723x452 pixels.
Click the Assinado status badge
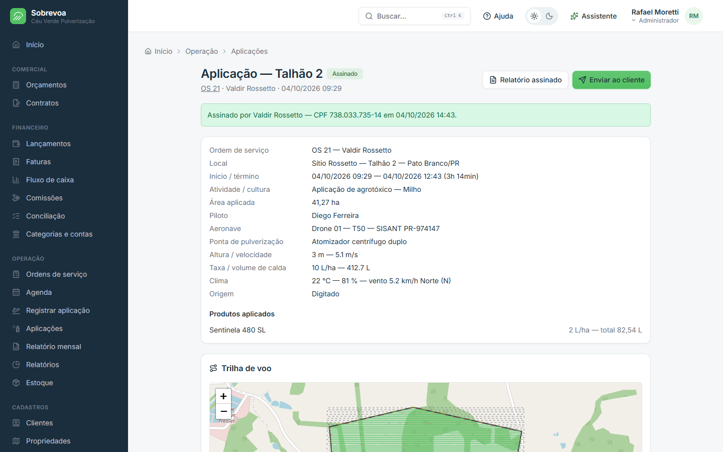(345, 74)
